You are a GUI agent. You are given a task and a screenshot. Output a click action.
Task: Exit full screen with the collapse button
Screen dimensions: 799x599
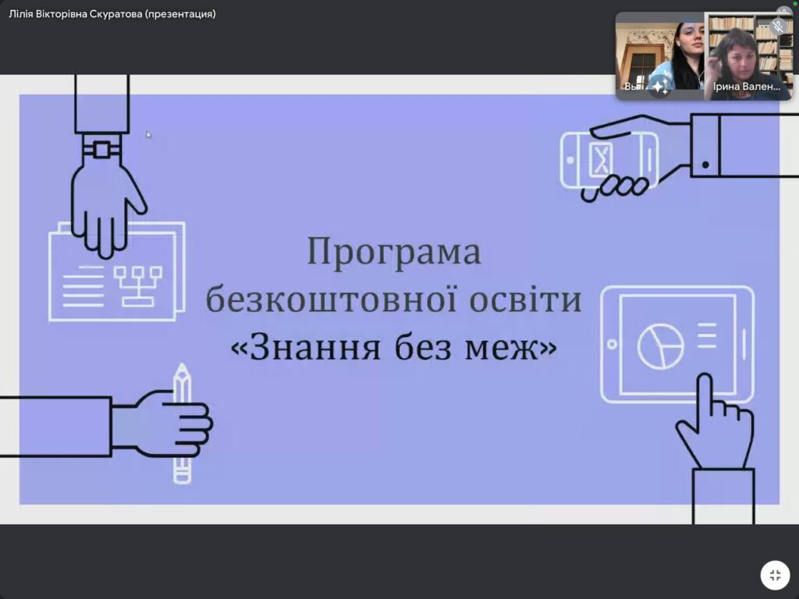(775, 576)
